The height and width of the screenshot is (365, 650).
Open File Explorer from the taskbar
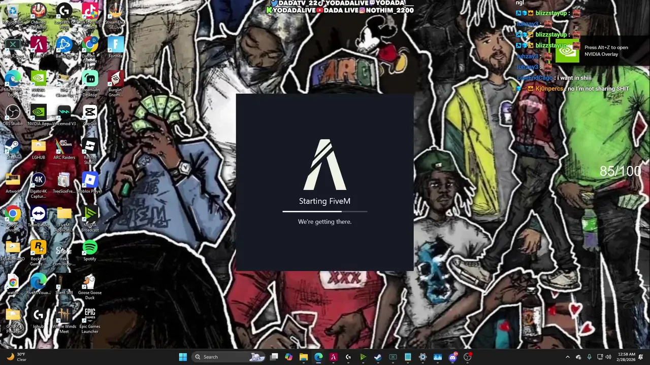[304, 357]
